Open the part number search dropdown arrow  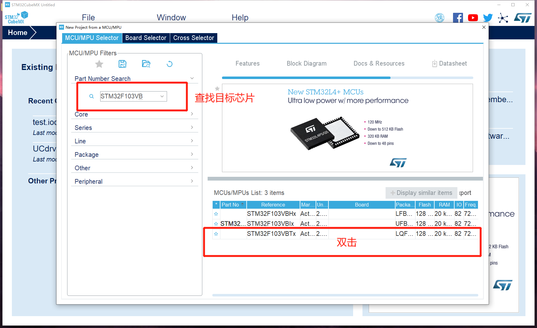[x=162, y=96]
